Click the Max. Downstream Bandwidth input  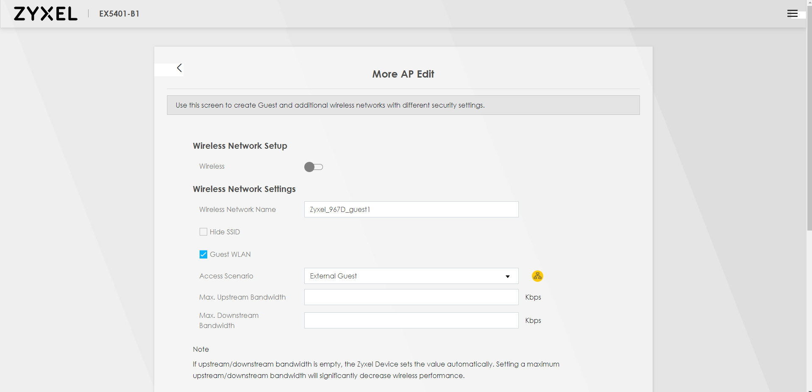pyautogui.click(x=411, y=320)
